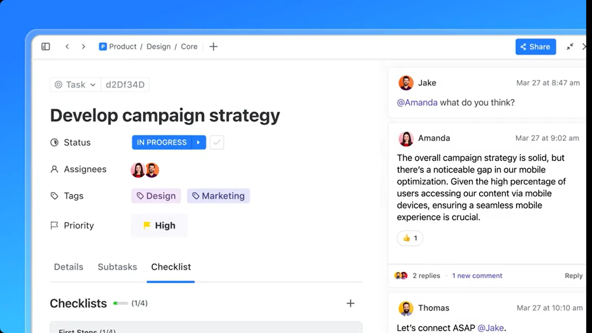Copy the task ID d2Df34D
The width and height of the screenshot is (592, 333).
coord(125,85)
